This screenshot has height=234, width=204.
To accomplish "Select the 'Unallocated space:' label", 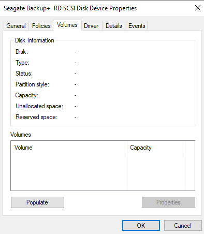I will 39,106.
